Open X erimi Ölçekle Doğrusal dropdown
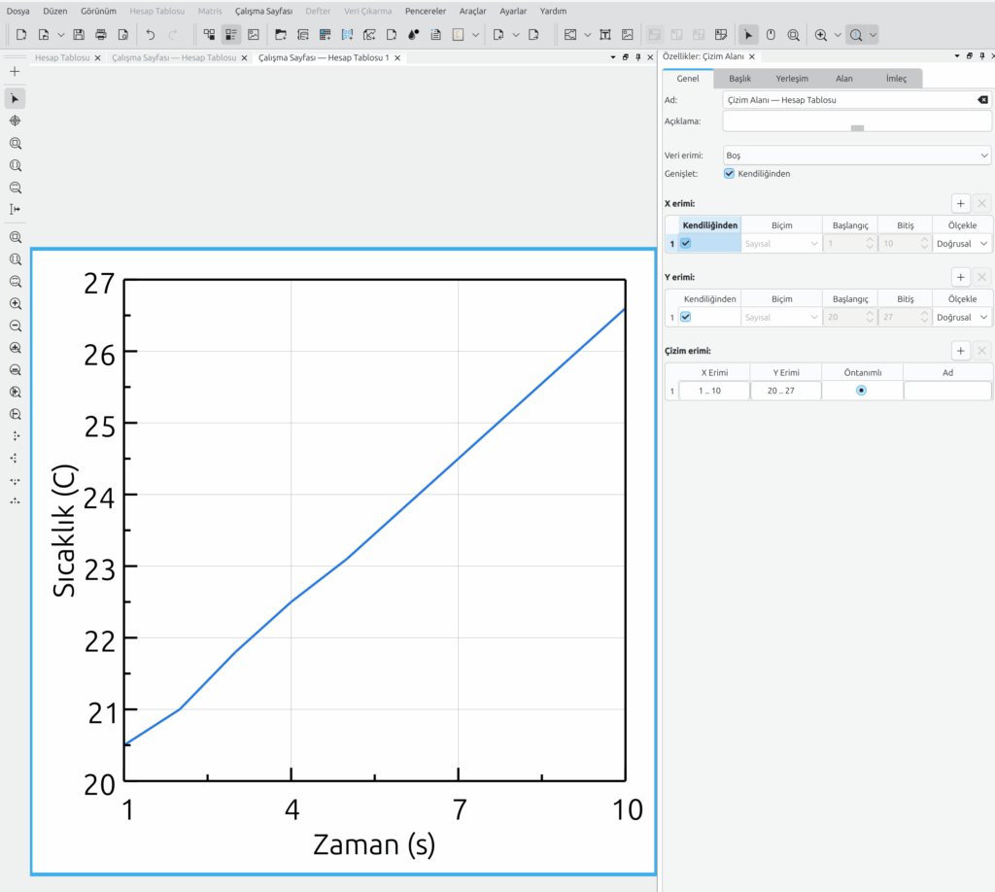The image size is (995, 892). pos(962,244)
